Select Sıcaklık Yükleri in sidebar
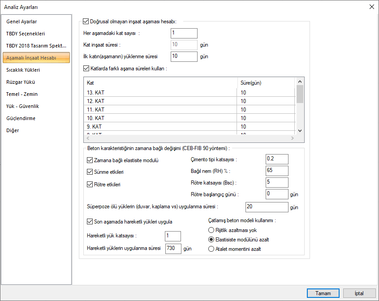 (x=23, y=70)
